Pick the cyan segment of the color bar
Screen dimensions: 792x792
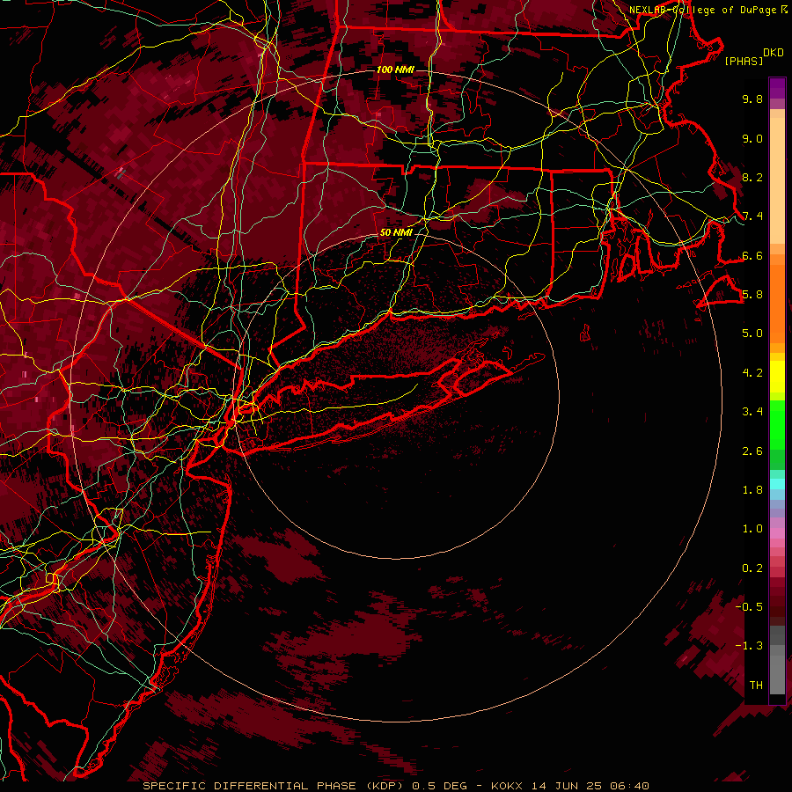click(x=777, y=483)
